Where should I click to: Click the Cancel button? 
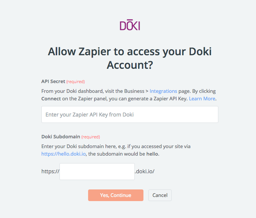click(x=160, y=195)
